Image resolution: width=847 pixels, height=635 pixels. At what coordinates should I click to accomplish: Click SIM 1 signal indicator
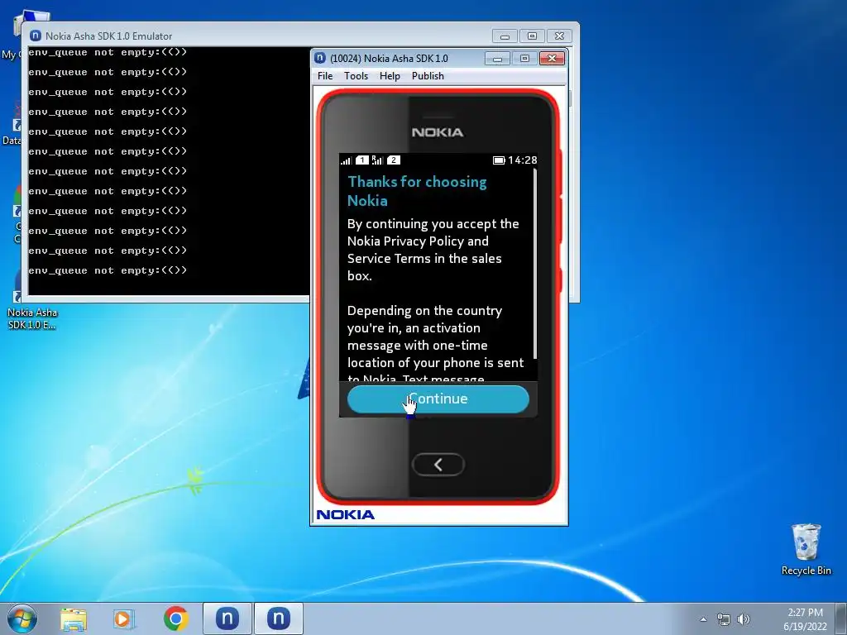pyautogui.click(x=356, y=160)
